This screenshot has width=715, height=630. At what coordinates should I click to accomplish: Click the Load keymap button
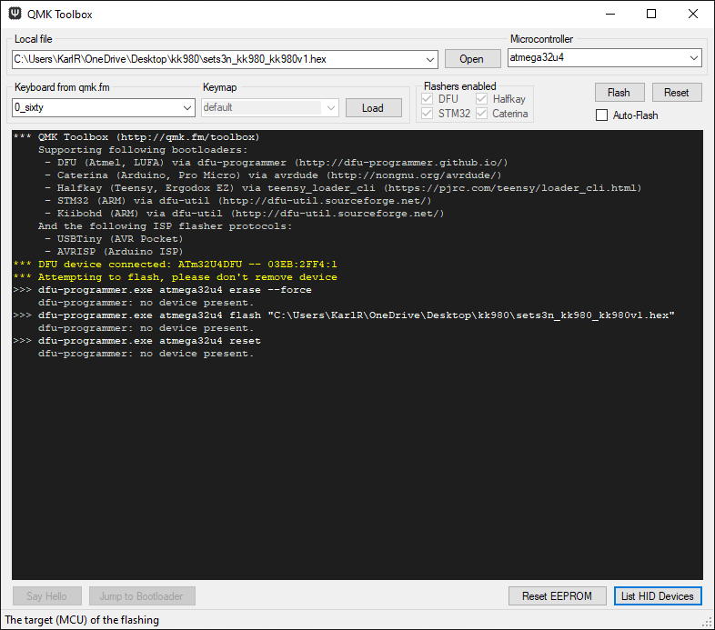coord(373,107)
